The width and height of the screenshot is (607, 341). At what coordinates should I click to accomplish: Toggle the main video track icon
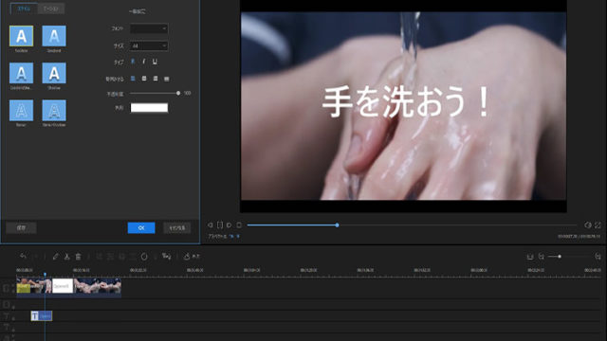pyautogui.click(x=6, y=288)
